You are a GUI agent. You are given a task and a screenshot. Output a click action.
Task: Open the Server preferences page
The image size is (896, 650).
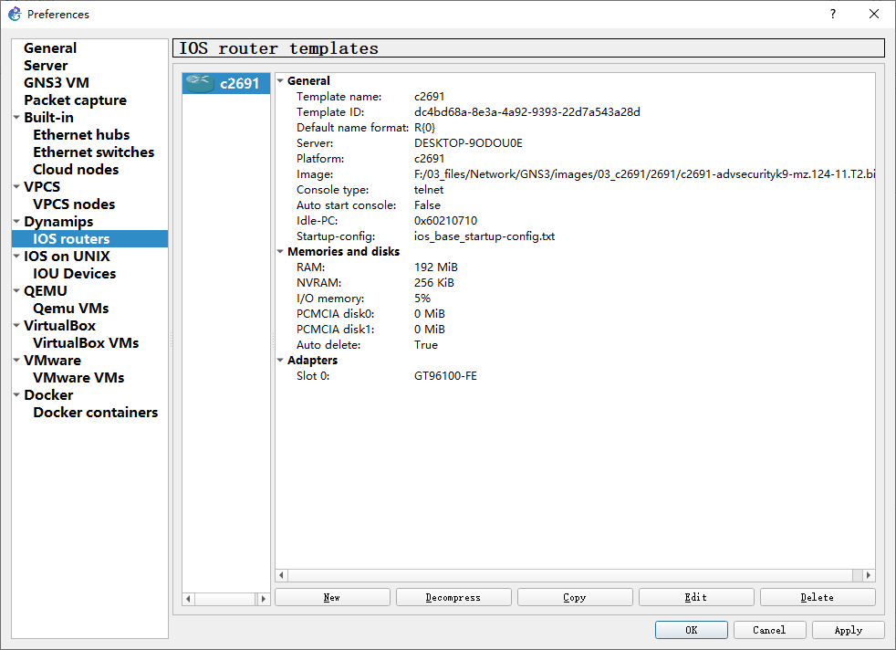pos(45,65)
